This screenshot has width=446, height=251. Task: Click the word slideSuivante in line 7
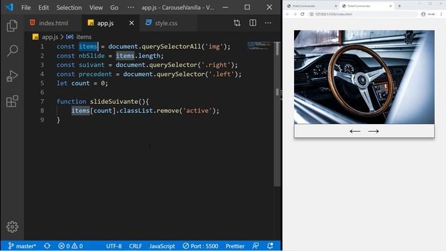click(x=114, y=102)
